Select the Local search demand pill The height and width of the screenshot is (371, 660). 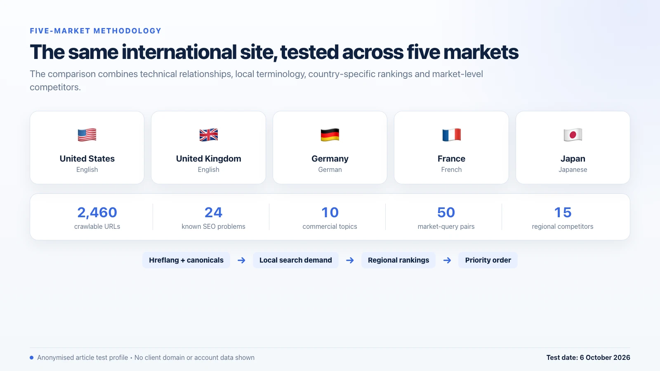point(296,260)
